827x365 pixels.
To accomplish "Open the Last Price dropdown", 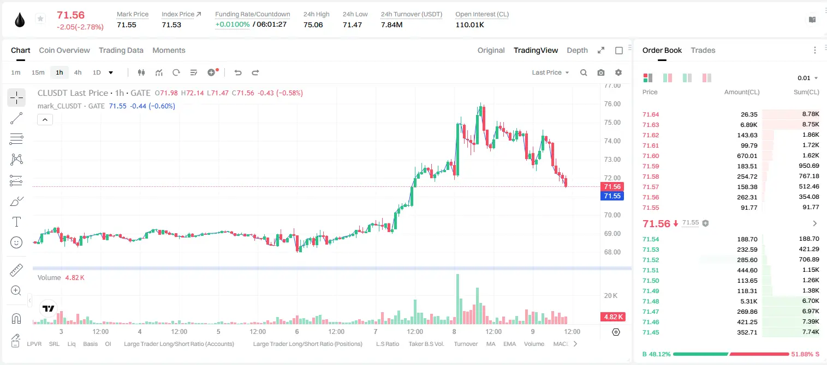I will click(550, 72).
